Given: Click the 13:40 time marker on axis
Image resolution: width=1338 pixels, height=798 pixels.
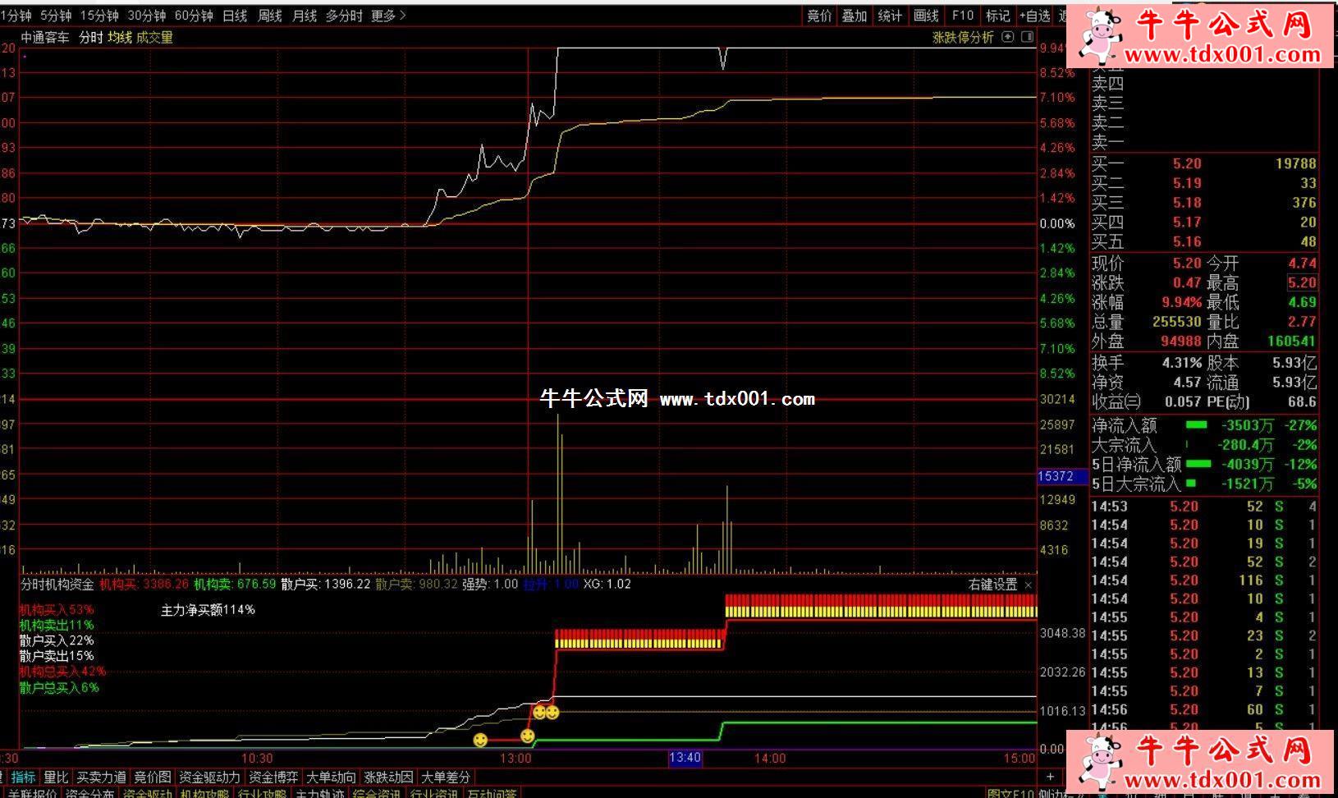Looking at the screenshot, I should pos(685,758).
